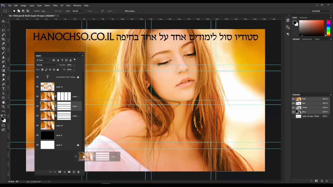333x187 pixels.
Task: Select the Lasso tool
Action: coord(3,30)
